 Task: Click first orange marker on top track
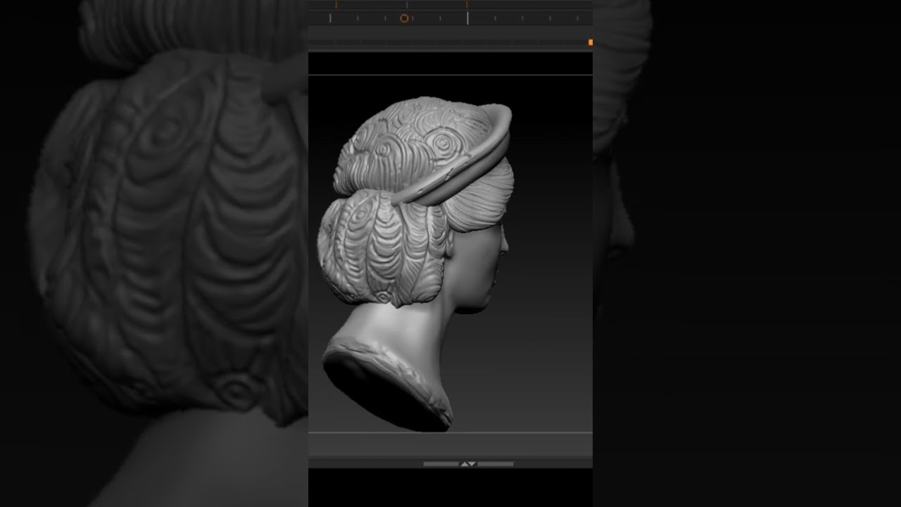click(x=336, y=5)
